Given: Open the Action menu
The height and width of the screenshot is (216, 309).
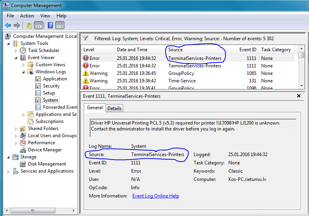Looking at the screenshot, I should coord(27,16).
